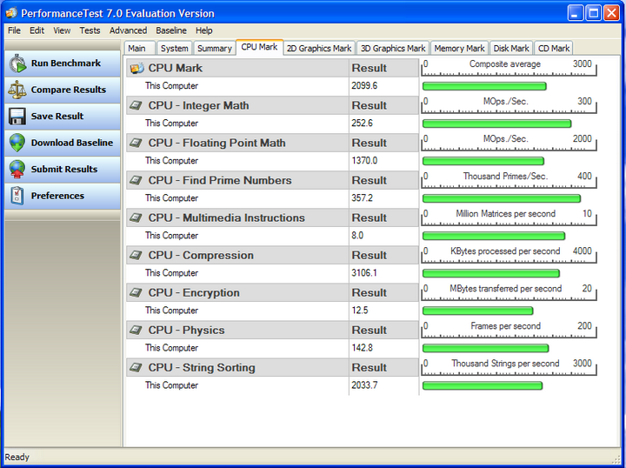Click the Integer Math result value 252.6

click(x=362, y=124)
